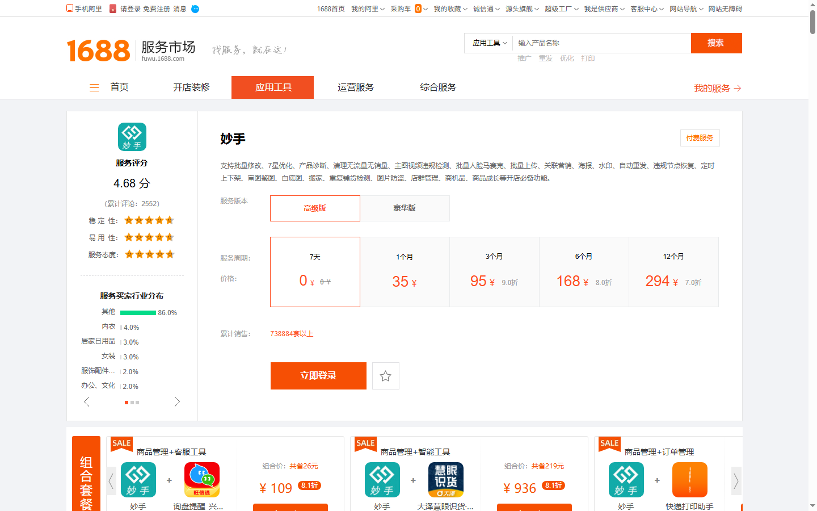Open the 我的服务 link
Screen dimensions: 817x511
click(x=712, y=89)
